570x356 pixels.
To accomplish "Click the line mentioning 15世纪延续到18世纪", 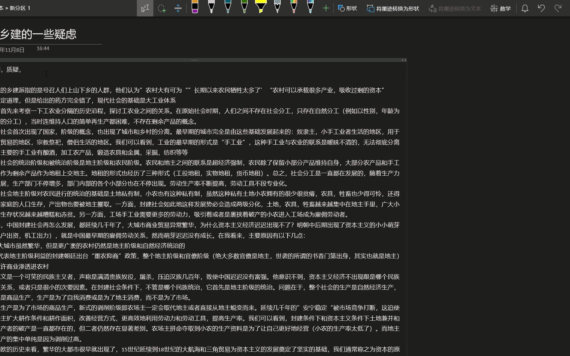I will (200, 349).
